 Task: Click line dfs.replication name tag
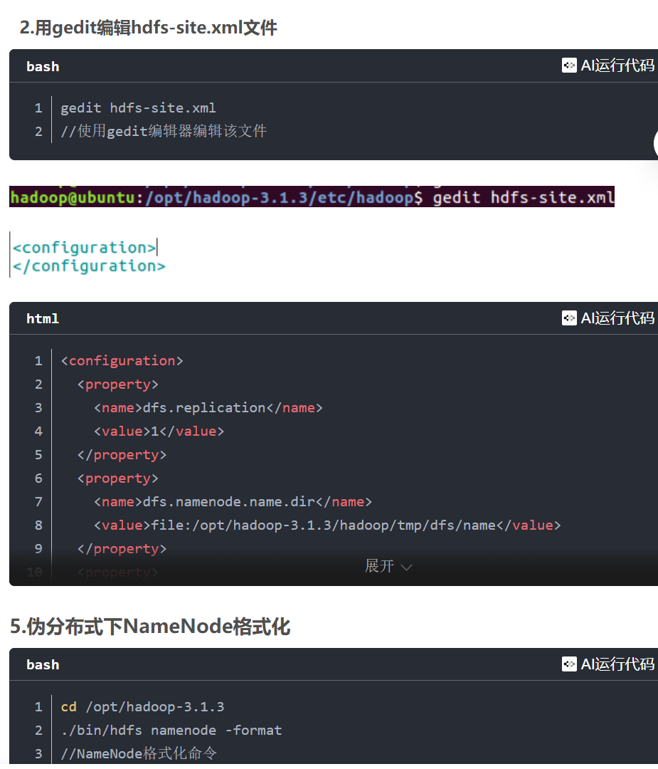pos(208,408)
